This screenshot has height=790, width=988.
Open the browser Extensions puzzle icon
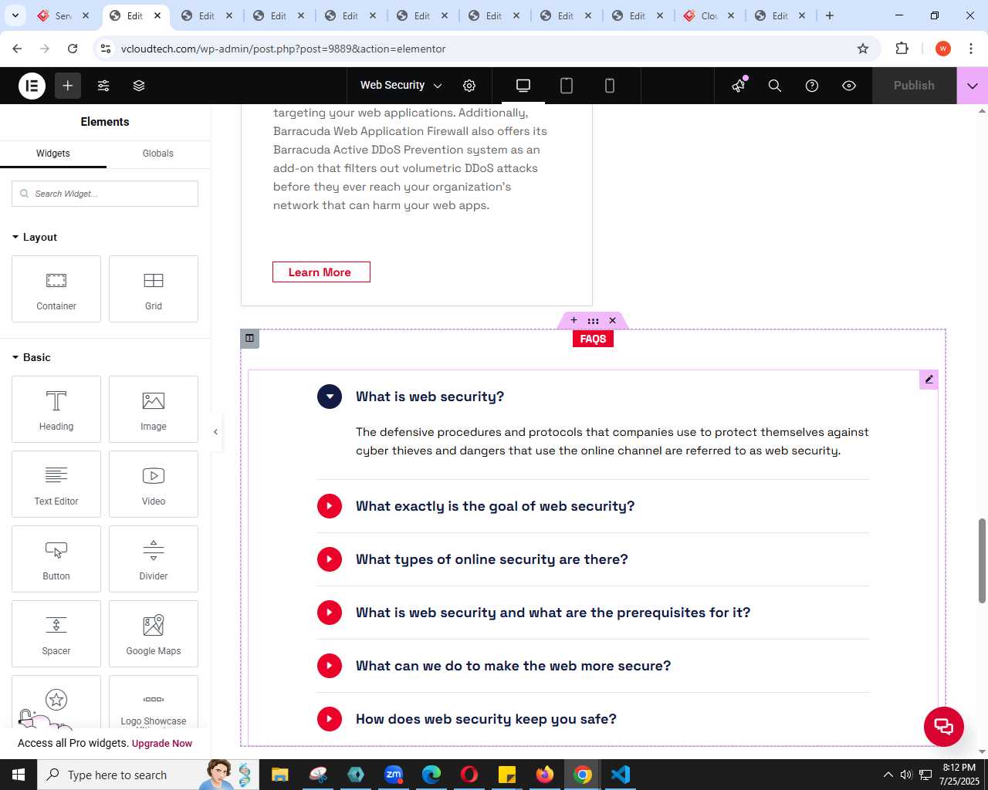tap(902, 49)
